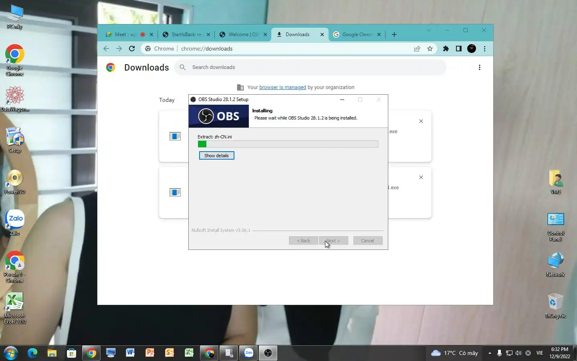Open Thùng rác recycle bin
The width and height of the screenshot is (577, 361).
click(555, 306)
